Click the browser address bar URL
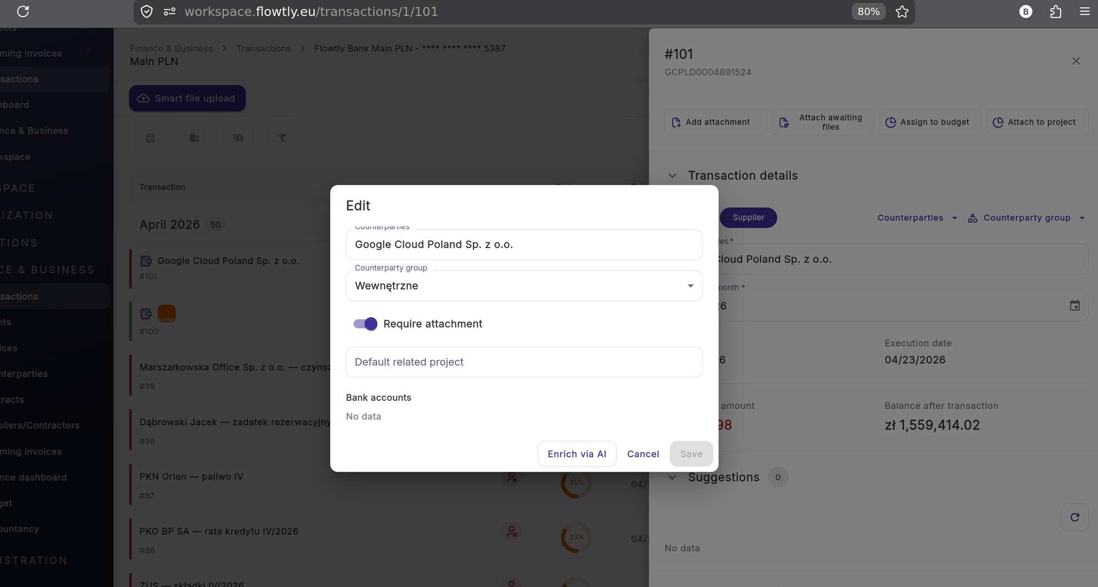Image resolution: width=1098 pixels, height=587 pixels. coord(311,12)
